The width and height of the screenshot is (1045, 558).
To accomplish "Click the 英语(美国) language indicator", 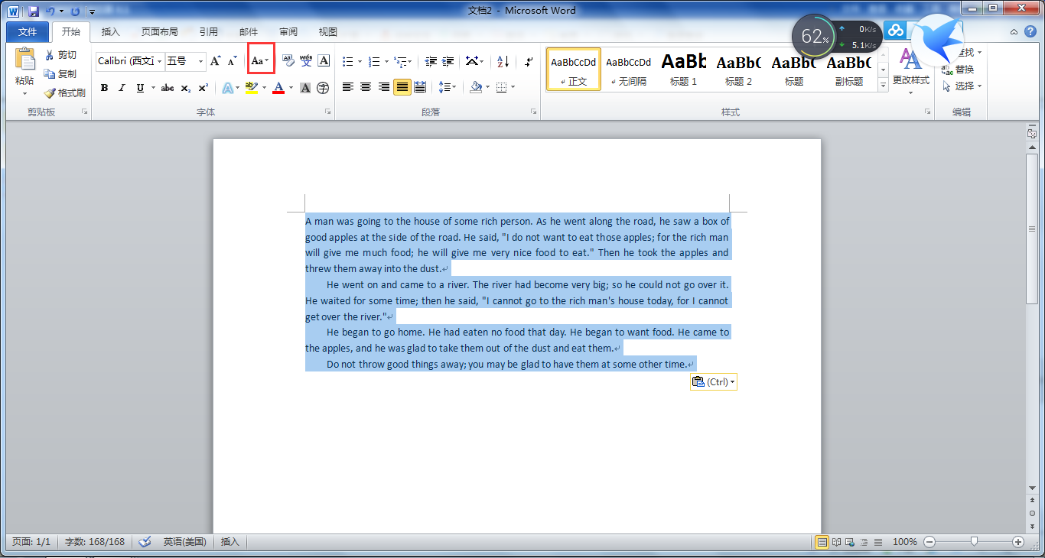I will pos(184,542).
